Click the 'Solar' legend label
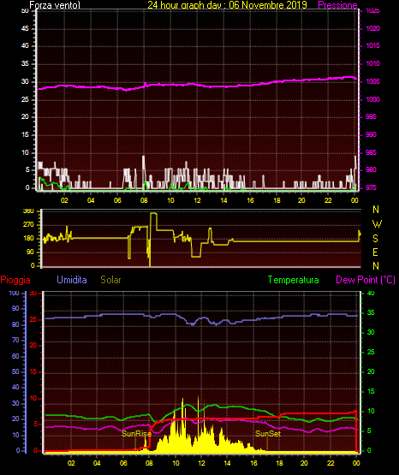The image size is (399, 475). coord(110,280)
